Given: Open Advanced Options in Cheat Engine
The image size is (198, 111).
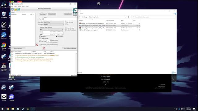Looking at the screenshot, I should pyautogui.click(x=16, y=75).
